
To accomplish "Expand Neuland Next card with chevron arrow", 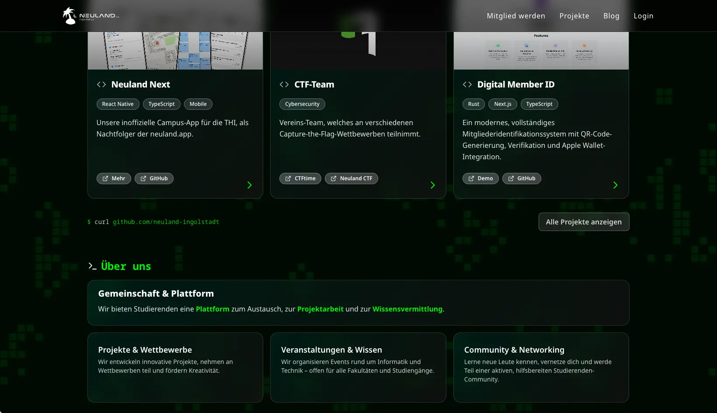I will click(250, 185).
